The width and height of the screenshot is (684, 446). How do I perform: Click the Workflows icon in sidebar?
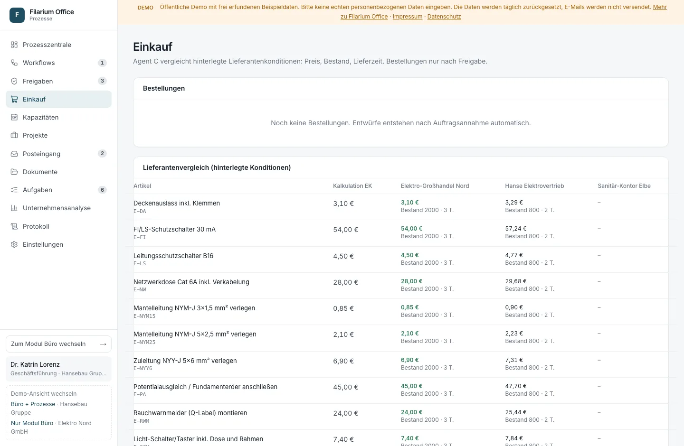(x=14, y=63)
